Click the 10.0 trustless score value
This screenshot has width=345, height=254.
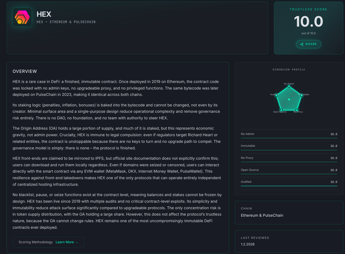309,22
